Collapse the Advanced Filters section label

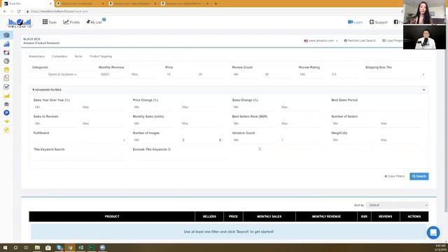[x=47, y=90]
